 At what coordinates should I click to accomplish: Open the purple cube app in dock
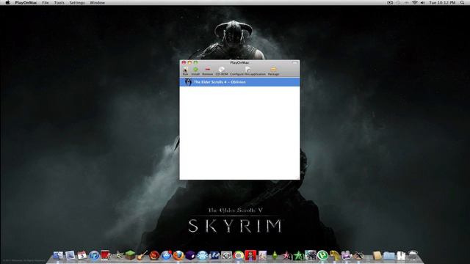point(190,255)
